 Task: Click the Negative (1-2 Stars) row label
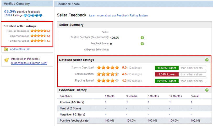click(x=72, y=115)
